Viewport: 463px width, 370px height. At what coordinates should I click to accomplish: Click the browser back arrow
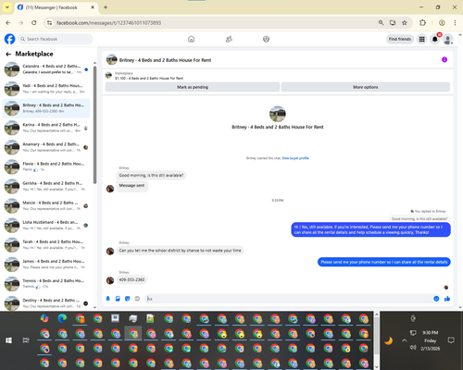point(8,23)
